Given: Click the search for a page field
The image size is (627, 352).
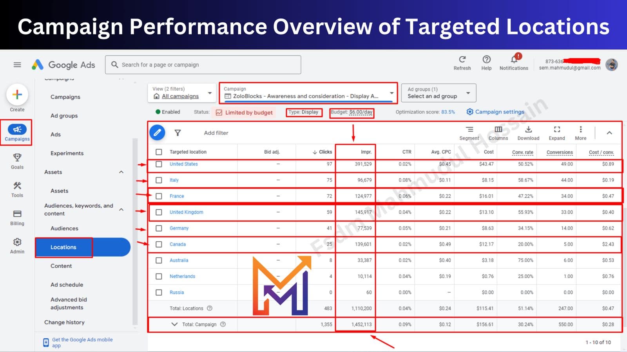Looking at the screenshot, I should tap(203, 65).
